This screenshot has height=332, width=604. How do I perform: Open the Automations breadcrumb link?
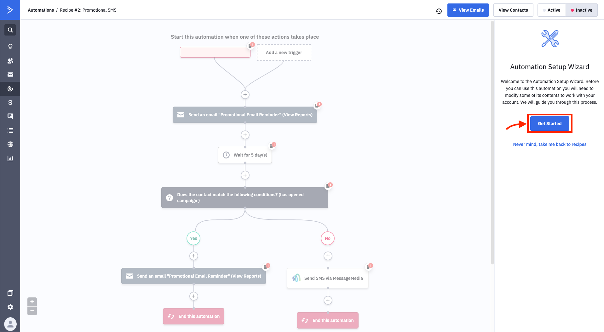click(x=41, y=10)
